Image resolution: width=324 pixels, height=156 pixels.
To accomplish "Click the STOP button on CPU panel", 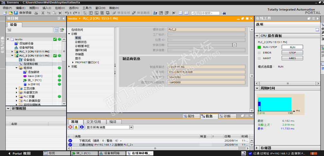I will point(292,53).
